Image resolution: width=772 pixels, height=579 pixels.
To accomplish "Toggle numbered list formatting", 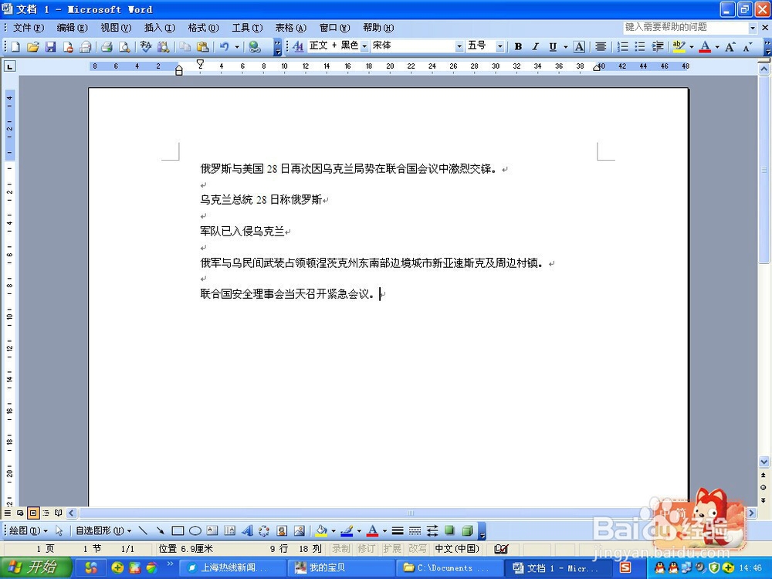I will click(x=623, y=46).
